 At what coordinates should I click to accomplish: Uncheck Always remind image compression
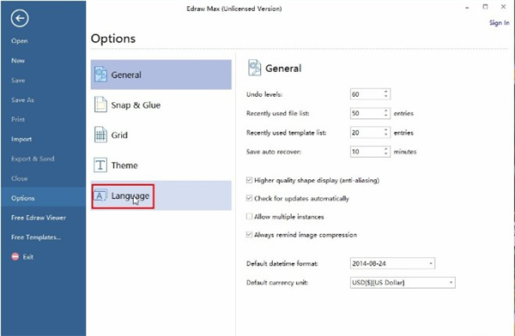click(x=249, y=235)
